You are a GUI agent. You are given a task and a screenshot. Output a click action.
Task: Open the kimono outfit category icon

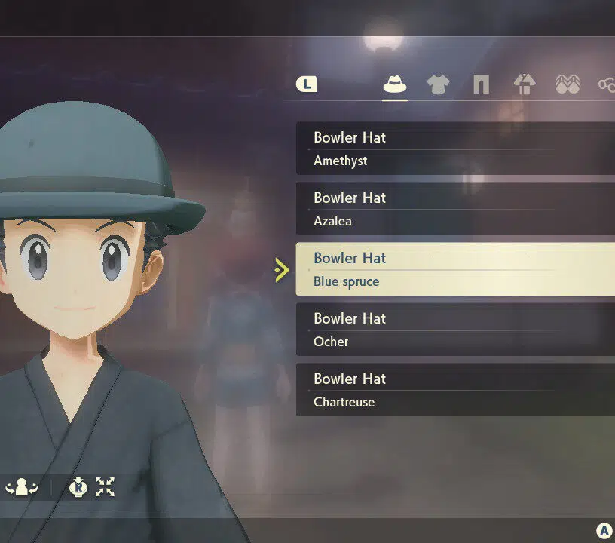pos(525,84)
